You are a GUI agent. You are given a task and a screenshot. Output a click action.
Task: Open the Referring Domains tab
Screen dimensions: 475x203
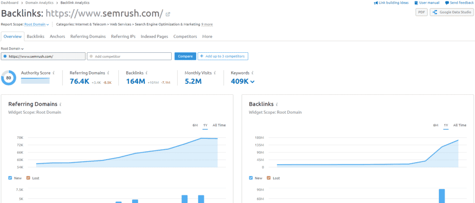[88, 36]
